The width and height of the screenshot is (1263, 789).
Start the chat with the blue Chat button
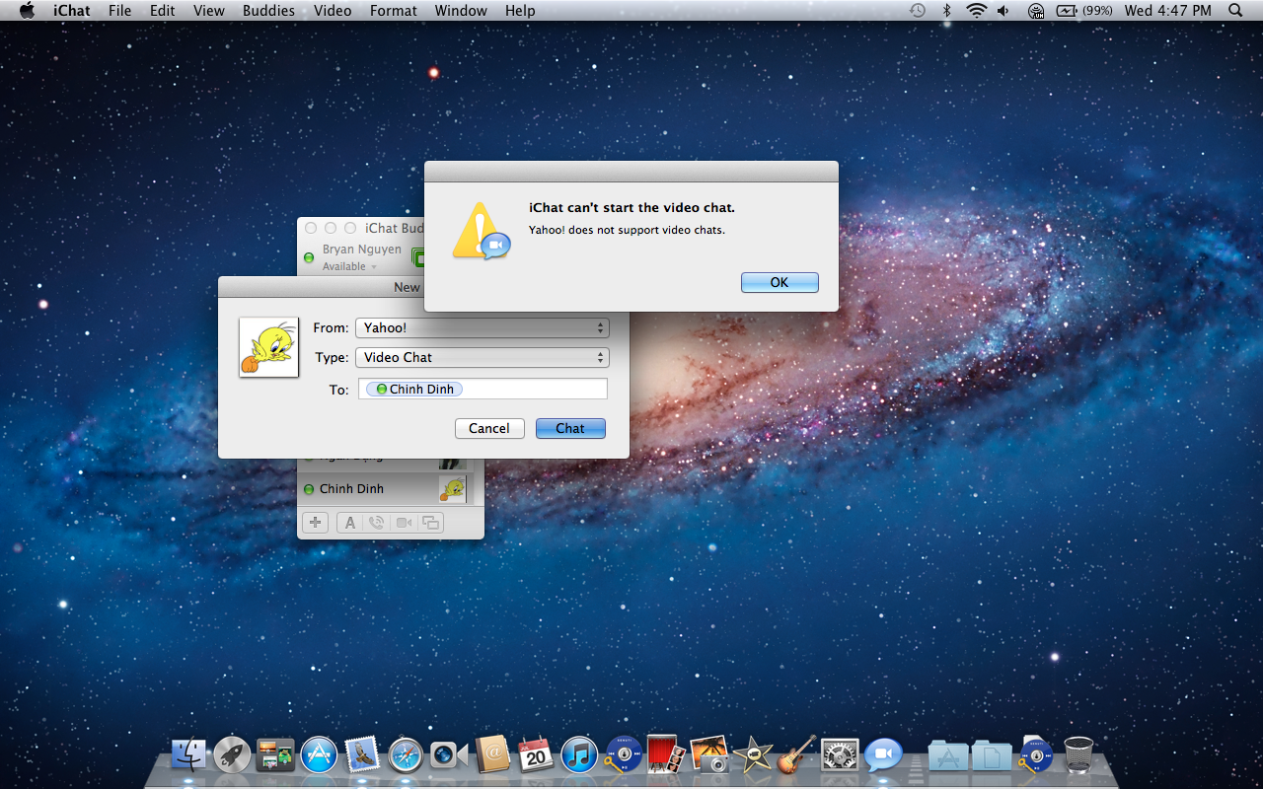[x=570, y=428]
